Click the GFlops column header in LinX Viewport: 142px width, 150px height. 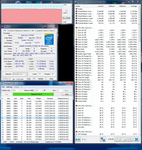click(38, 98)
